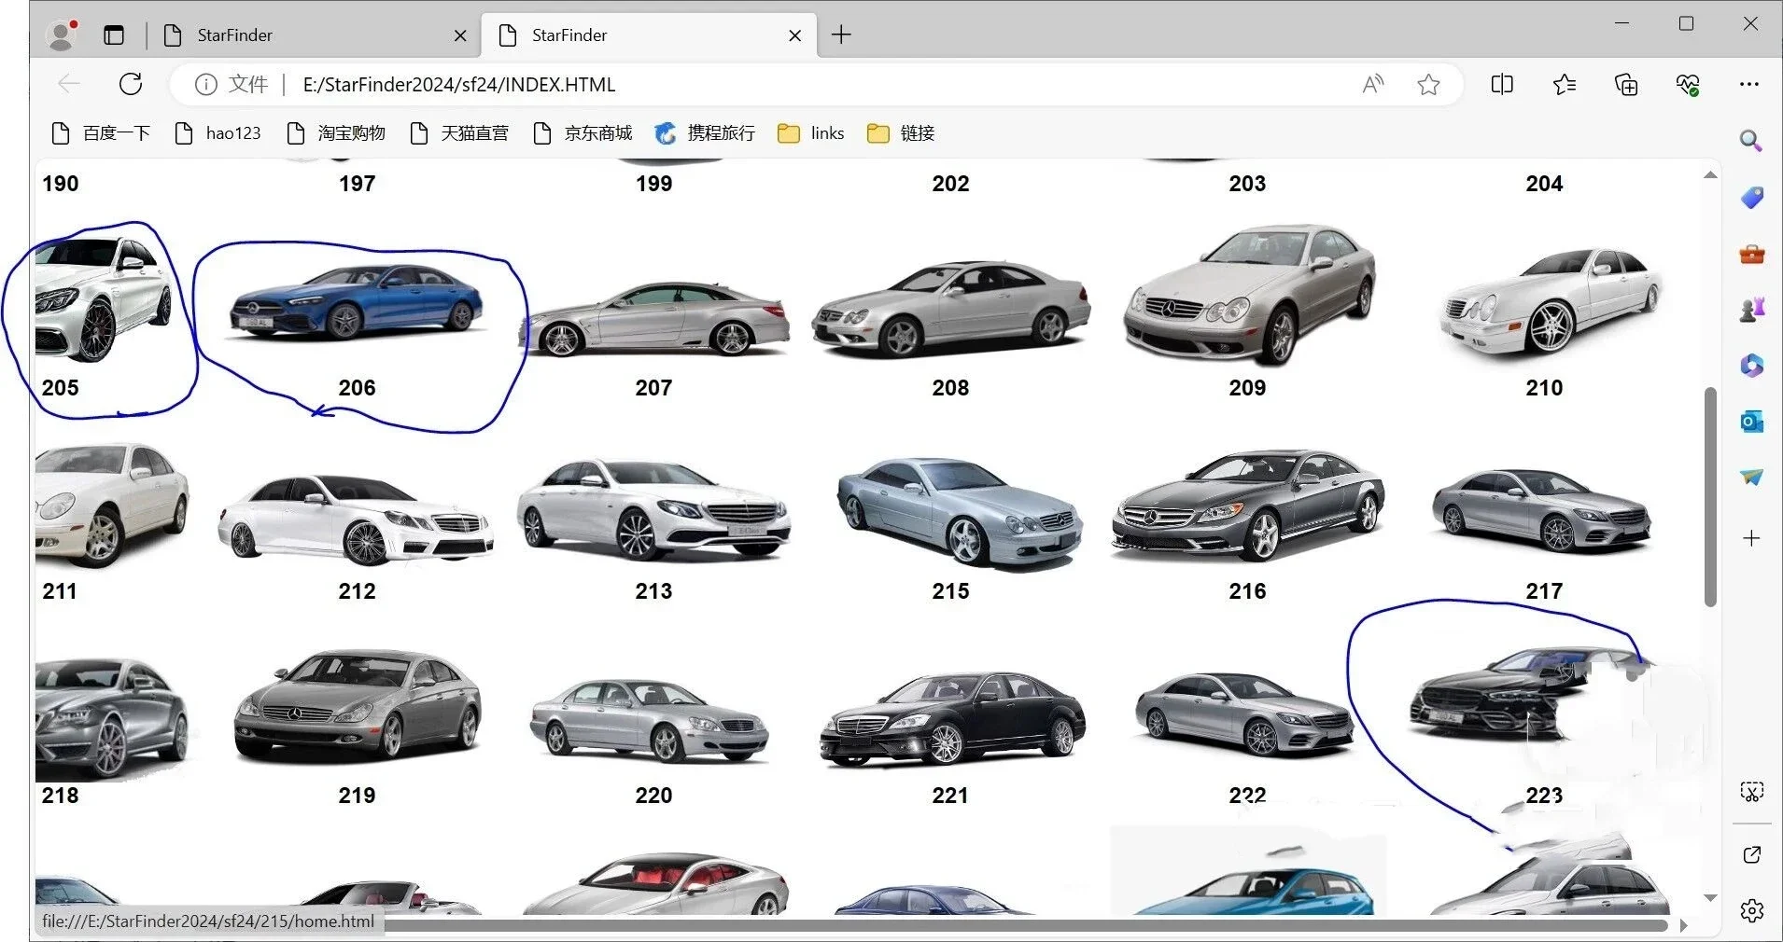This screenshot has height=942, width=1783.
Task: Click the browser refresh icon
Action: (x=131, y=84)
